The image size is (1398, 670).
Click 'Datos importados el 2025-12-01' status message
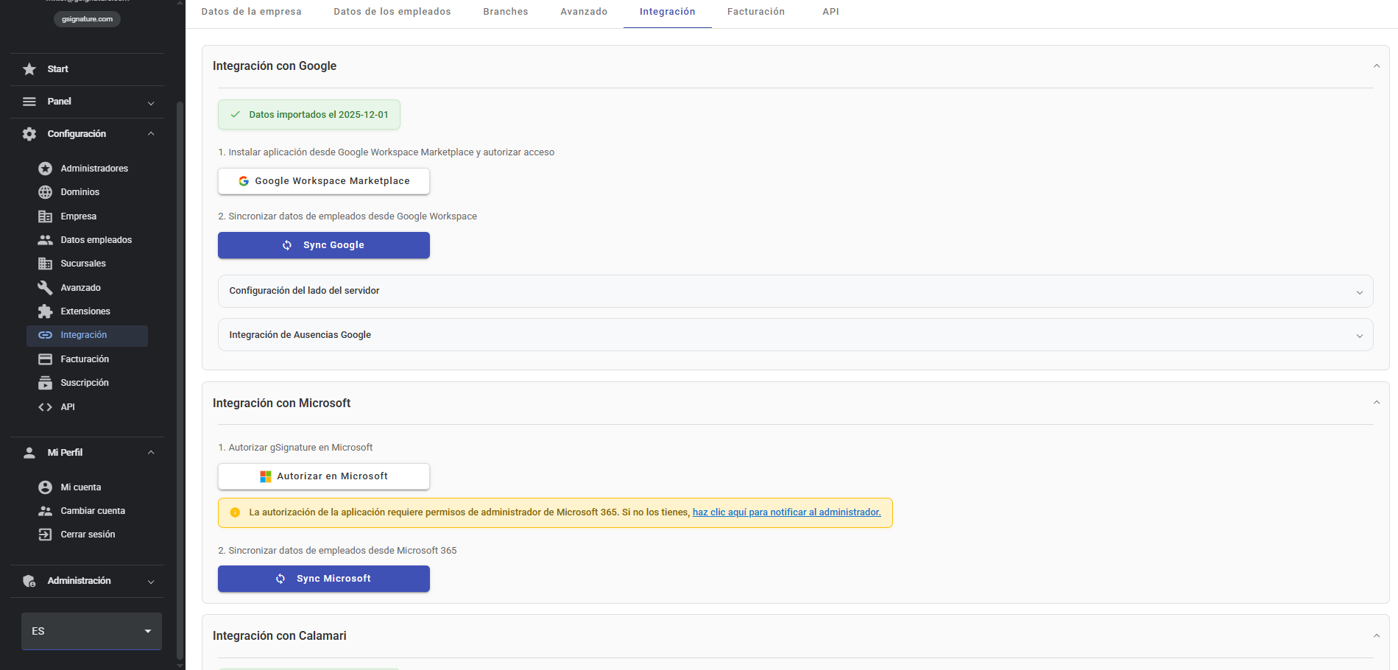pos(309,115)
